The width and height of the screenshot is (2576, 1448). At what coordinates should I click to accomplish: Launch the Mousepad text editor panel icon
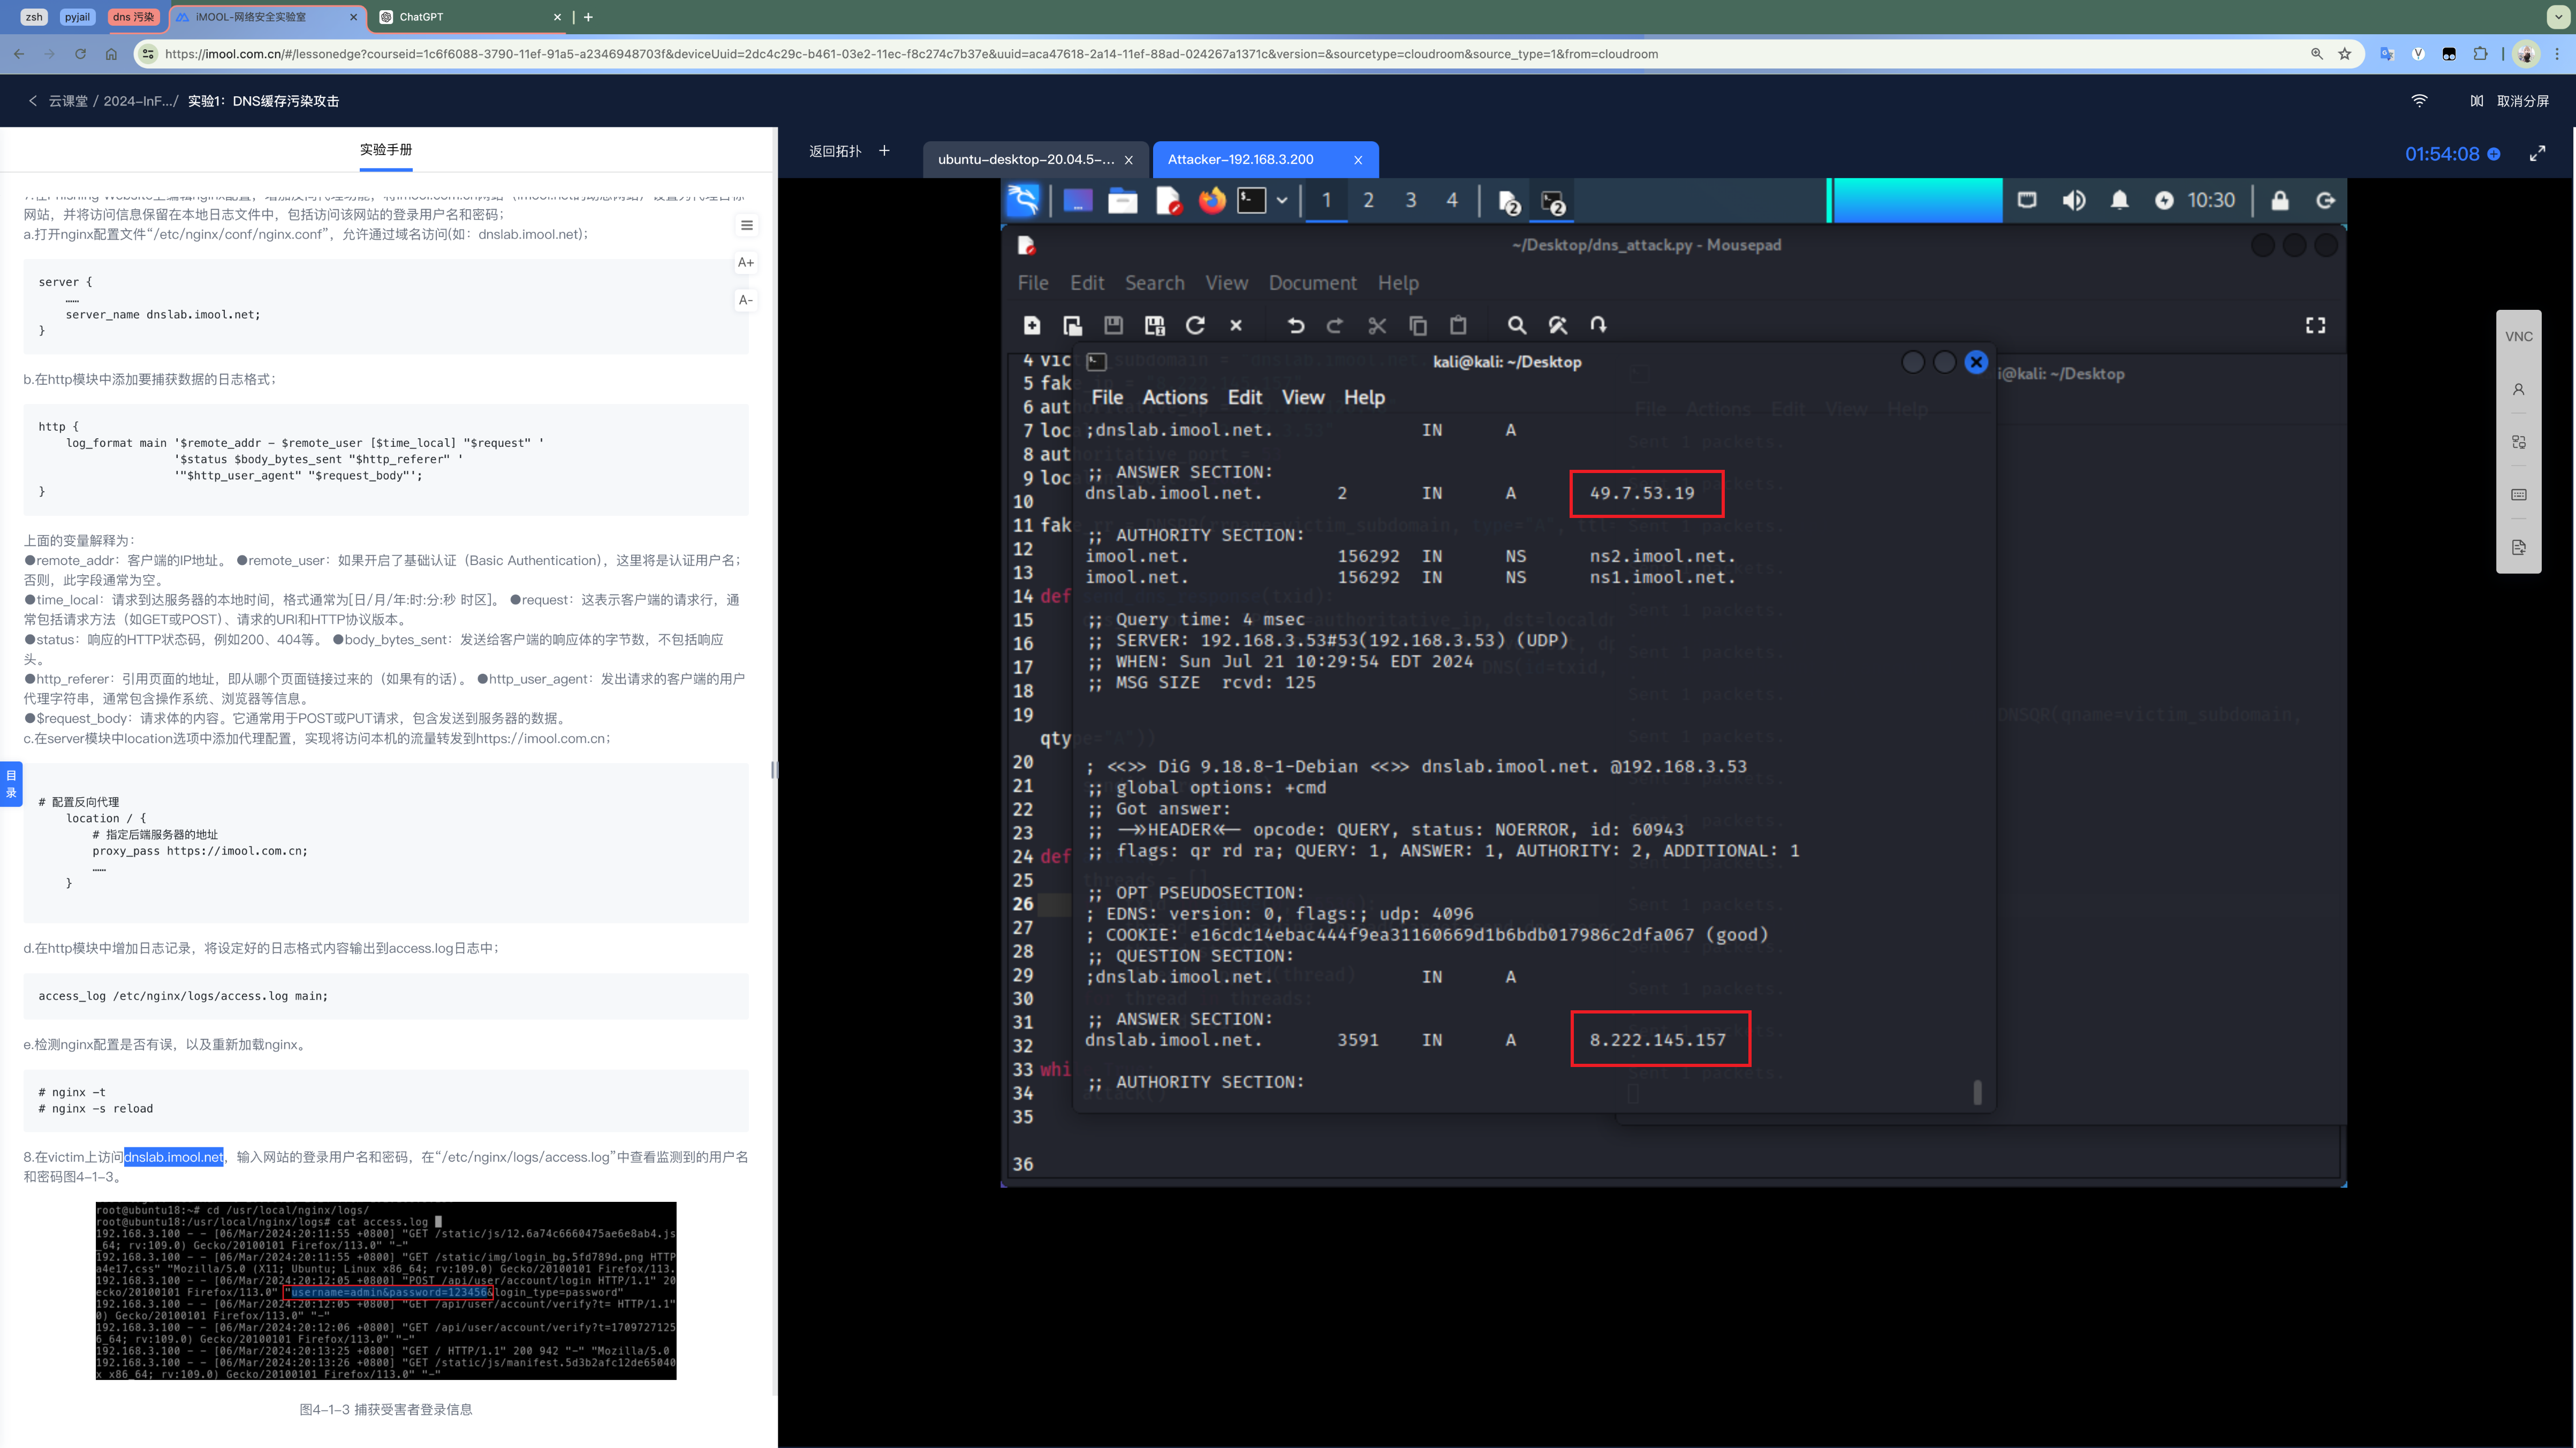point(1168,201)
